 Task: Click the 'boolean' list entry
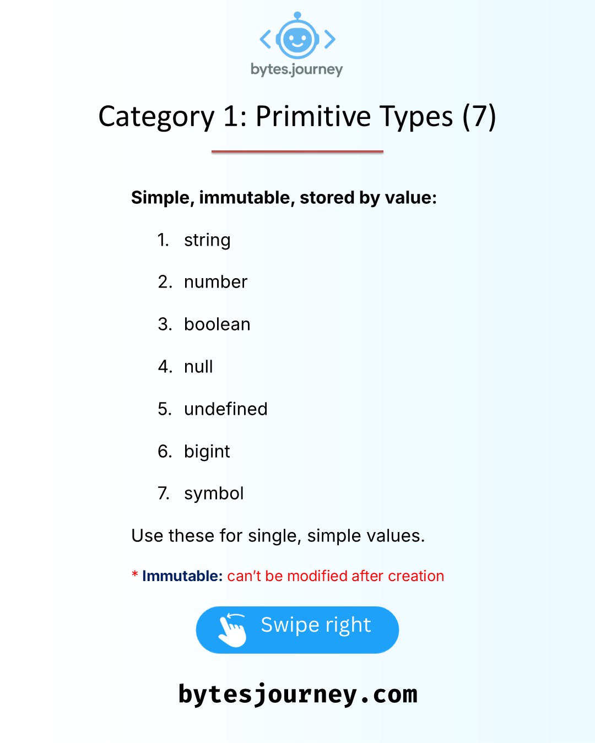[x=217, y=324]
